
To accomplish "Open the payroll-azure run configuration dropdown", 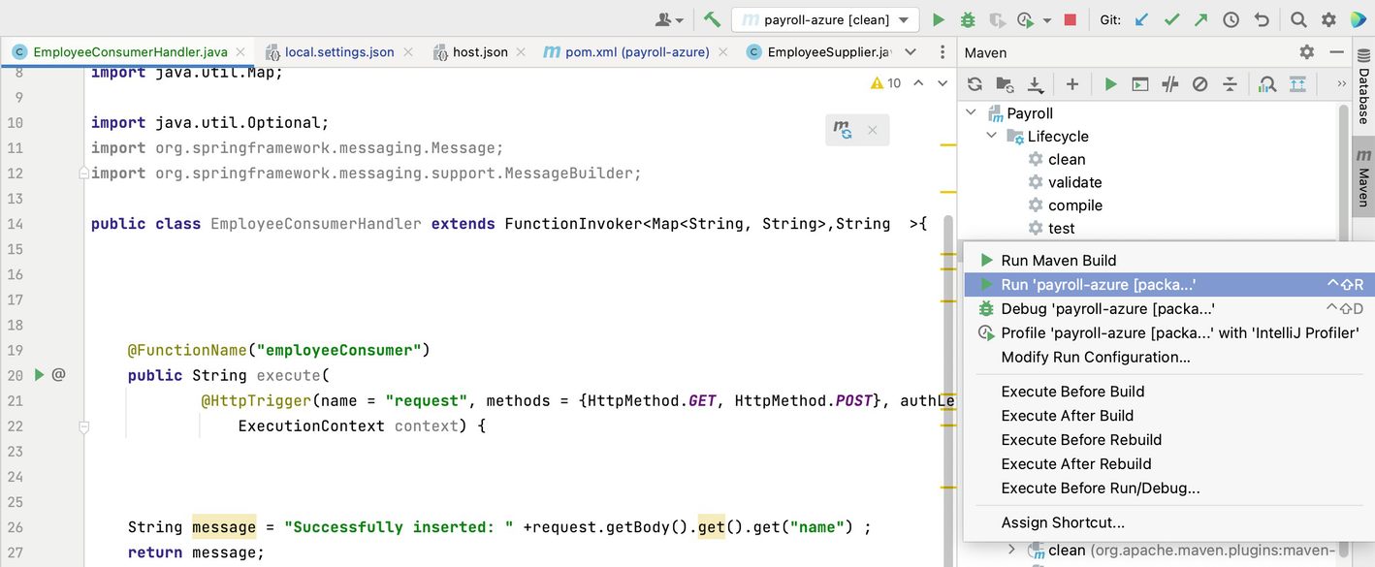I will point(824,19).
